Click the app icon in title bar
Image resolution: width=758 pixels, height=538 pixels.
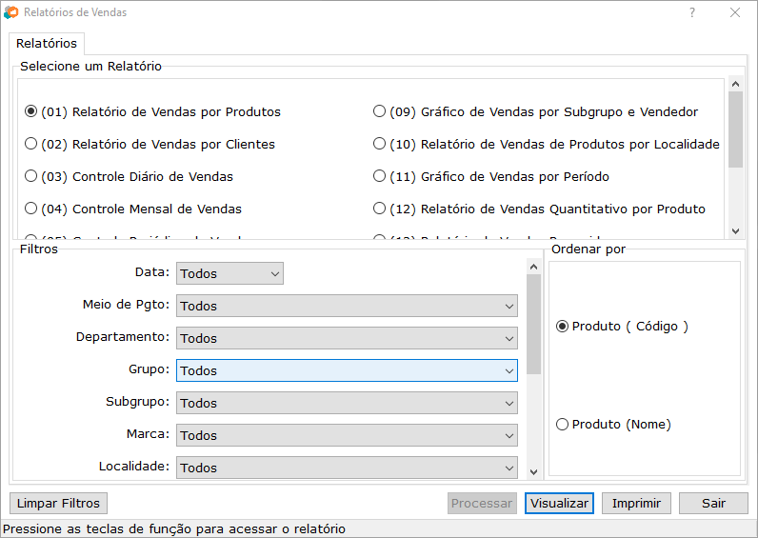[x=10, y=13]
